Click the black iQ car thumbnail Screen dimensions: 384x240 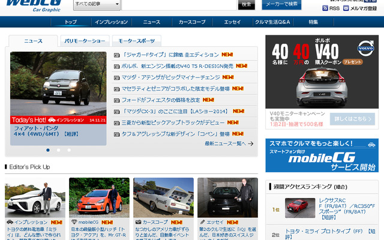[227, 197]
